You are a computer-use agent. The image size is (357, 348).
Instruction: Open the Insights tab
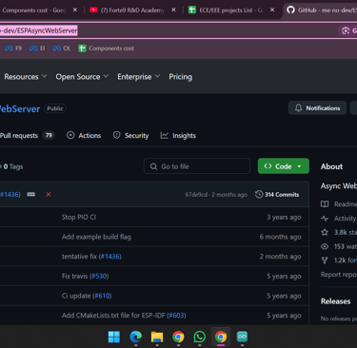click(x=178, y=136)
